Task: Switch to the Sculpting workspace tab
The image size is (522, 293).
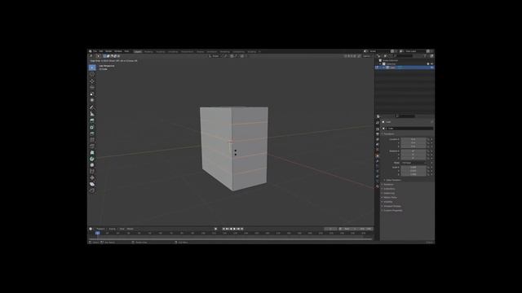Action: [161, 52]
